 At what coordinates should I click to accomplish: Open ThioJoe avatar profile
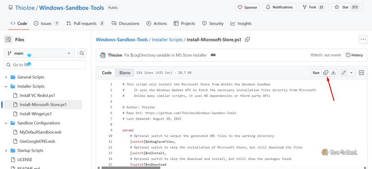click(x=103, y=55)
